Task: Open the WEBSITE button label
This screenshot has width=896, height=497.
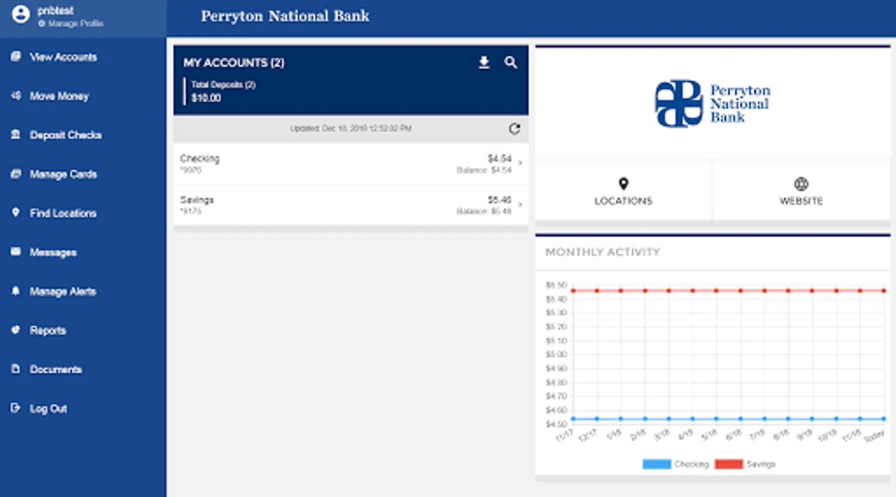Action: (801, 201)
